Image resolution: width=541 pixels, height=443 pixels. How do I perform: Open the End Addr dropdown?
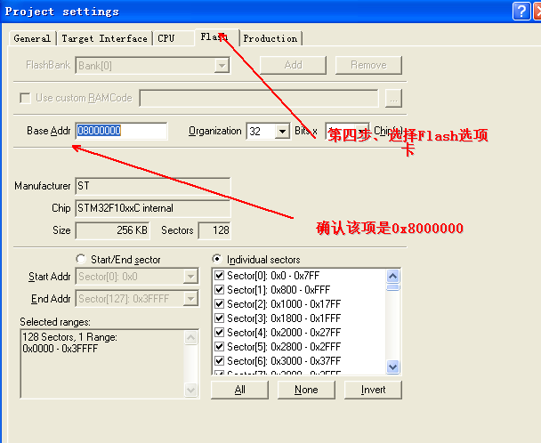[x=190, y=298]
